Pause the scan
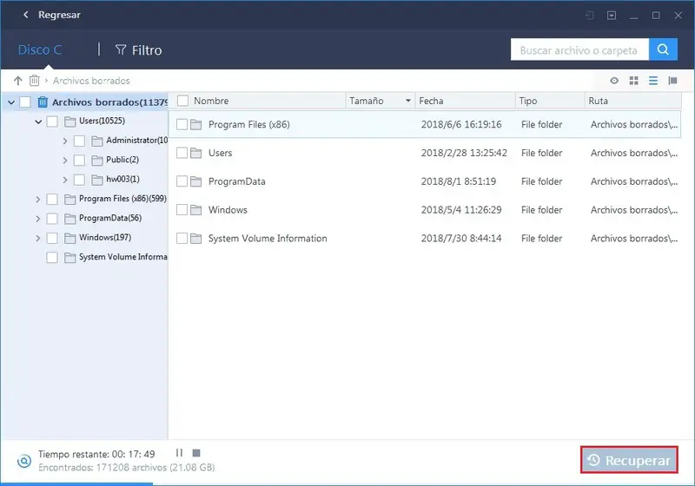 tap(179, 453)
